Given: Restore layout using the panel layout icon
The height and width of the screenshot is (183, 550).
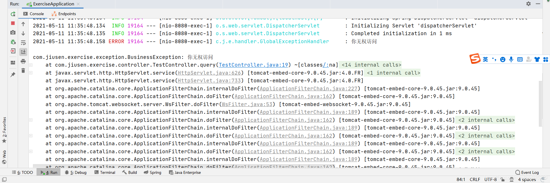Looking at the screenshot, I should (13, 63).
